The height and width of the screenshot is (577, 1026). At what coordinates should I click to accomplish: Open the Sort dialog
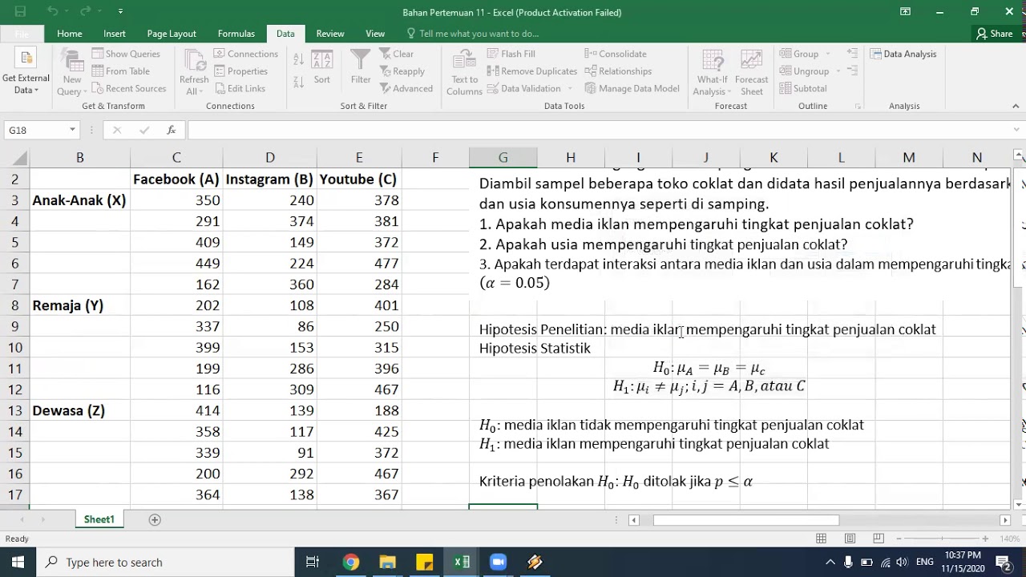point(322,67)
